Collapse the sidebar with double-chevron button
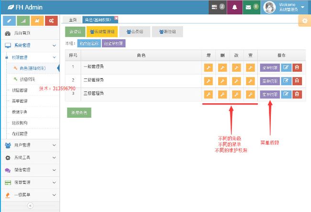The height and width of the screenshot is (212, 311). (30, 206)
